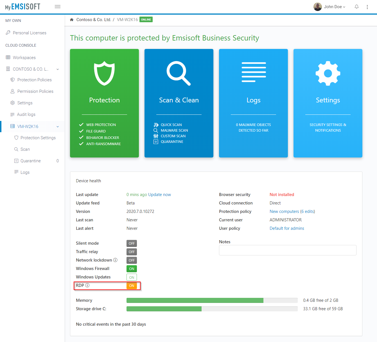Click the notification bell icon
377x342 pixels.
tap(356, 6)
